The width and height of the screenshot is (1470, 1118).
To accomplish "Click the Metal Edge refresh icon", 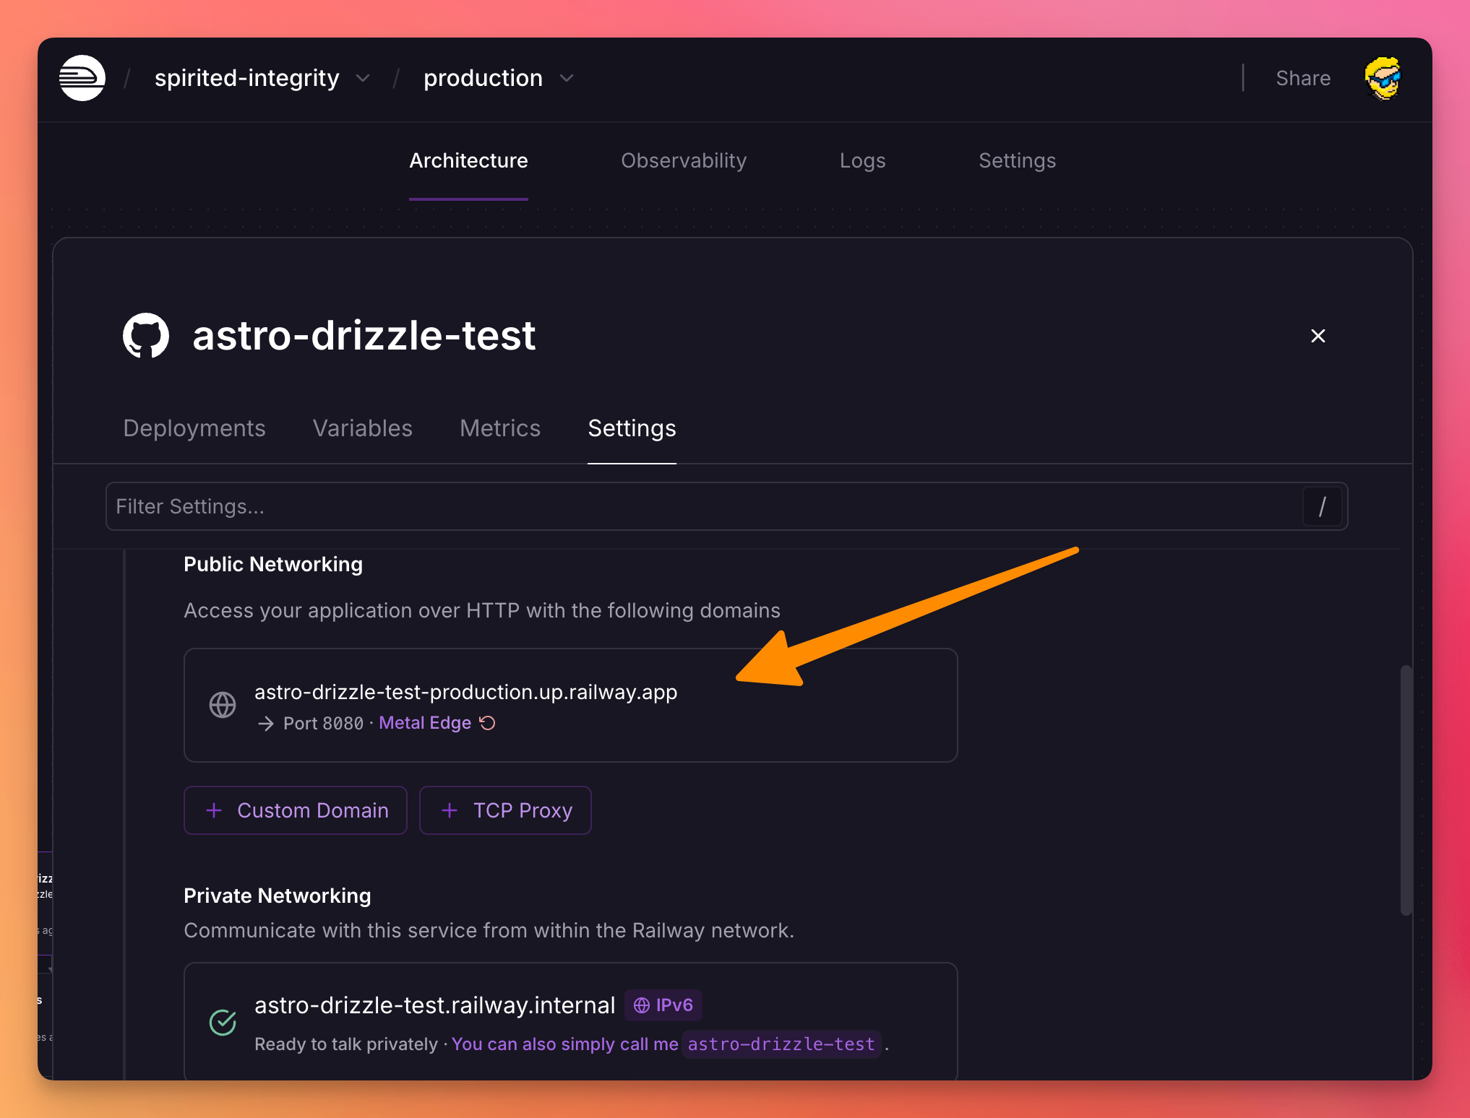I will [488, 723].
